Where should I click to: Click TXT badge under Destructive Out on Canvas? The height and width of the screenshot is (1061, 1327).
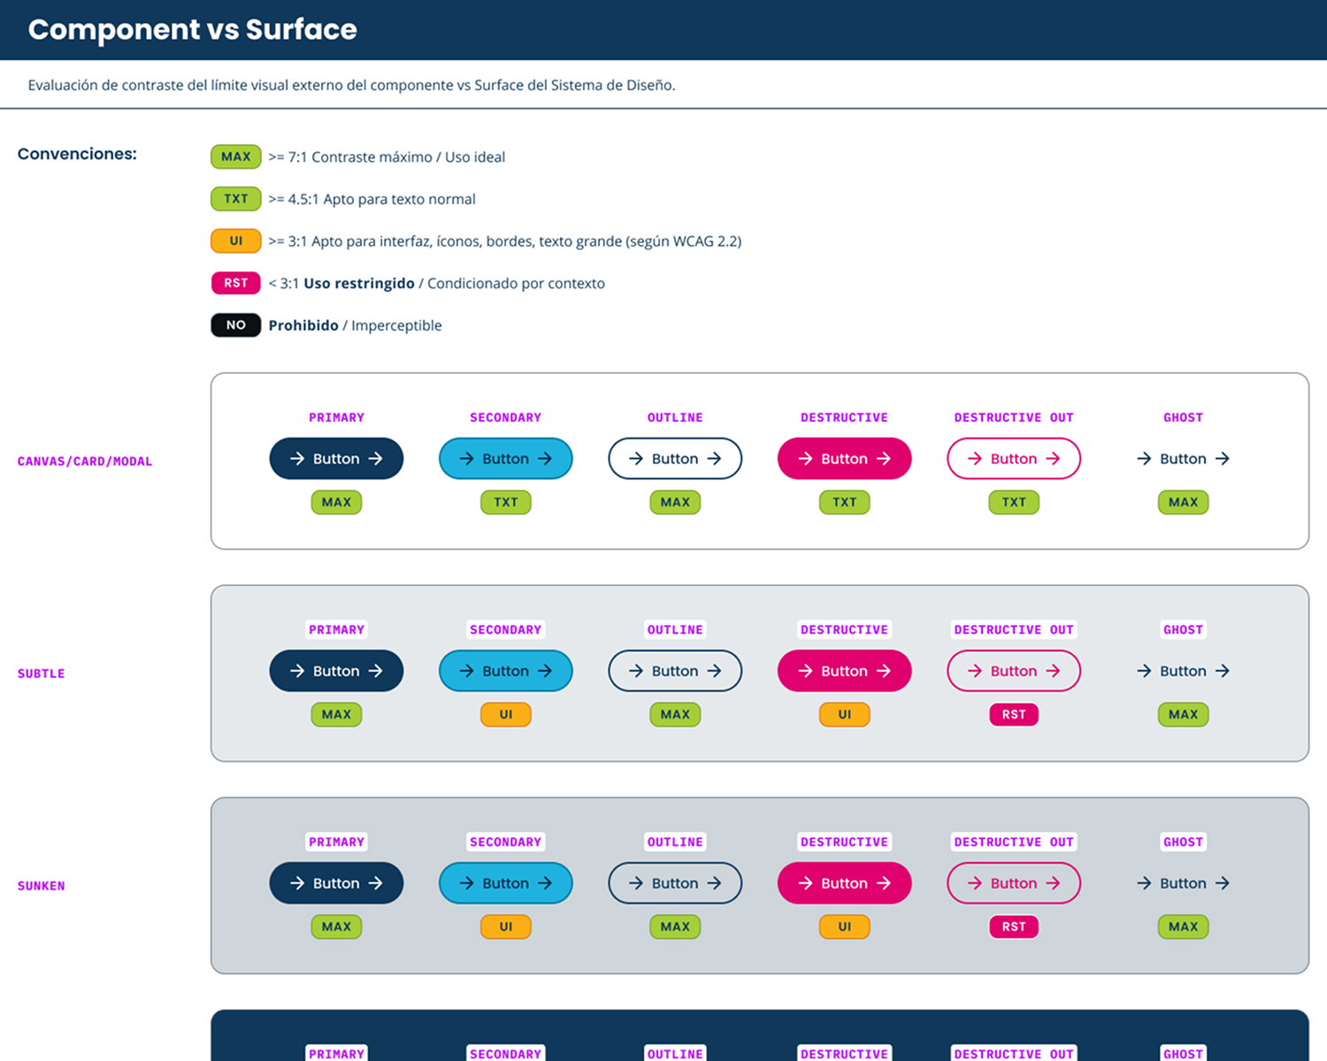click(1014, 502)
